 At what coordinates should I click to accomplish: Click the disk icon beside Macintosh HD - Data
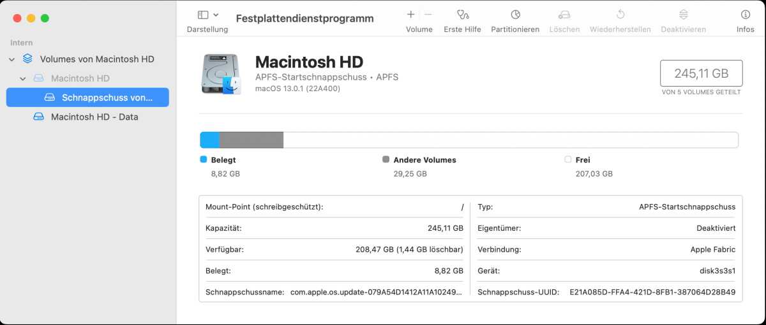[x=39, y=117]
